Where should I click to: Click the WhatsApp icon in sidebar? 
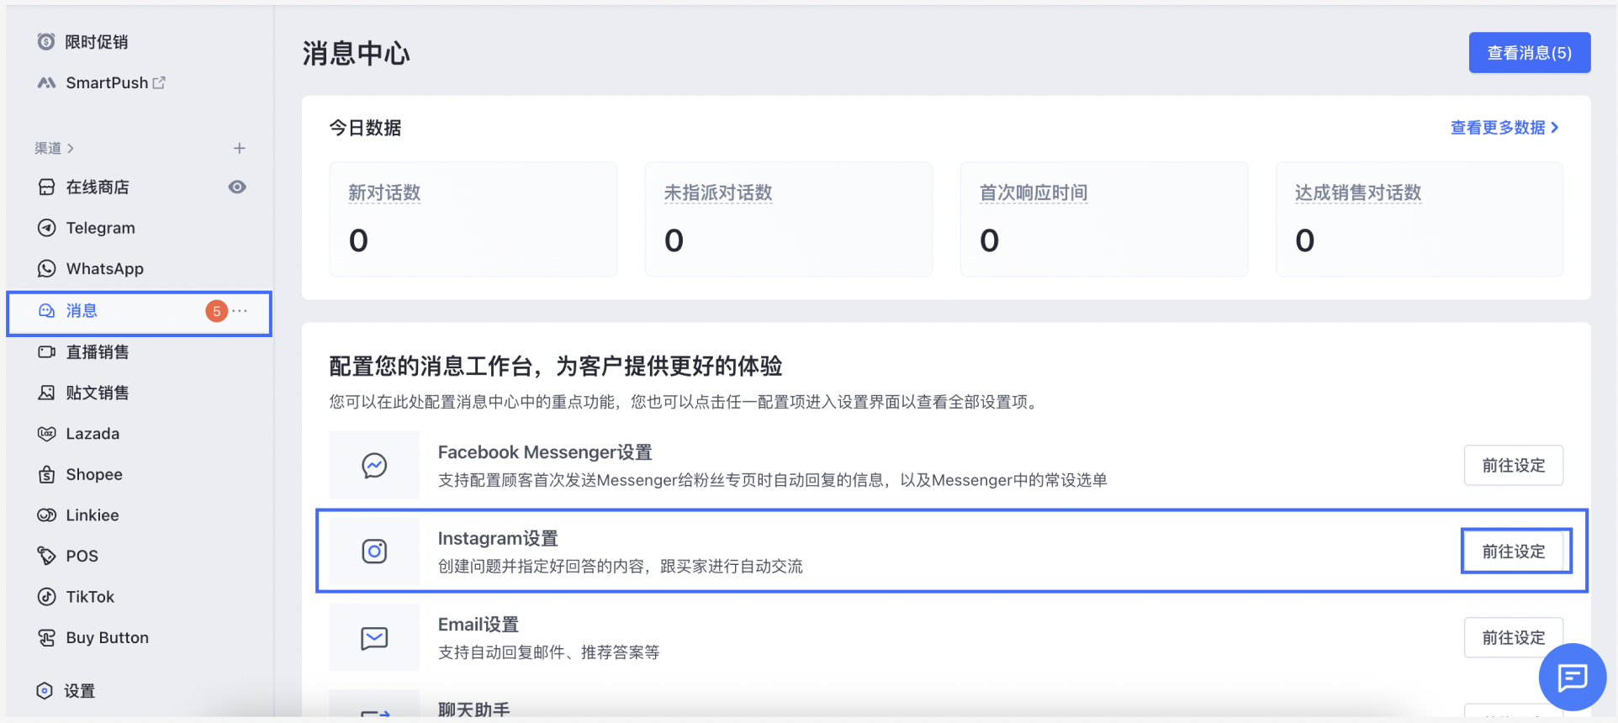[x=46, y=269]
